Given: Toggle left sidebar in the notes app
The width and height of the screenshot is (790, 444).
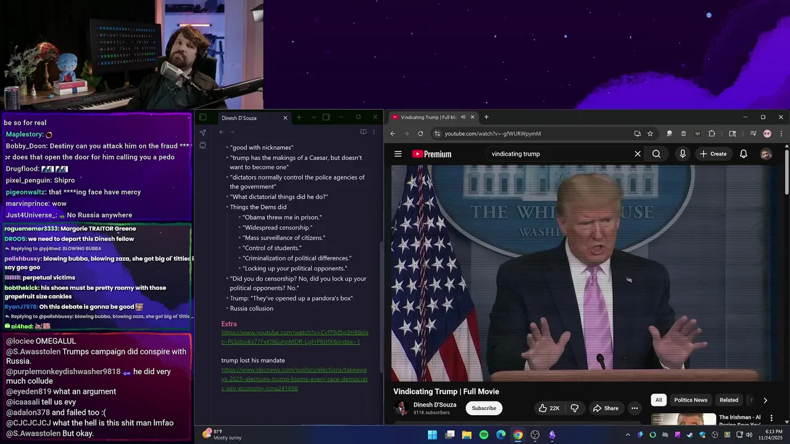Looking at the screenshot, I should click(x=202, y=117).
